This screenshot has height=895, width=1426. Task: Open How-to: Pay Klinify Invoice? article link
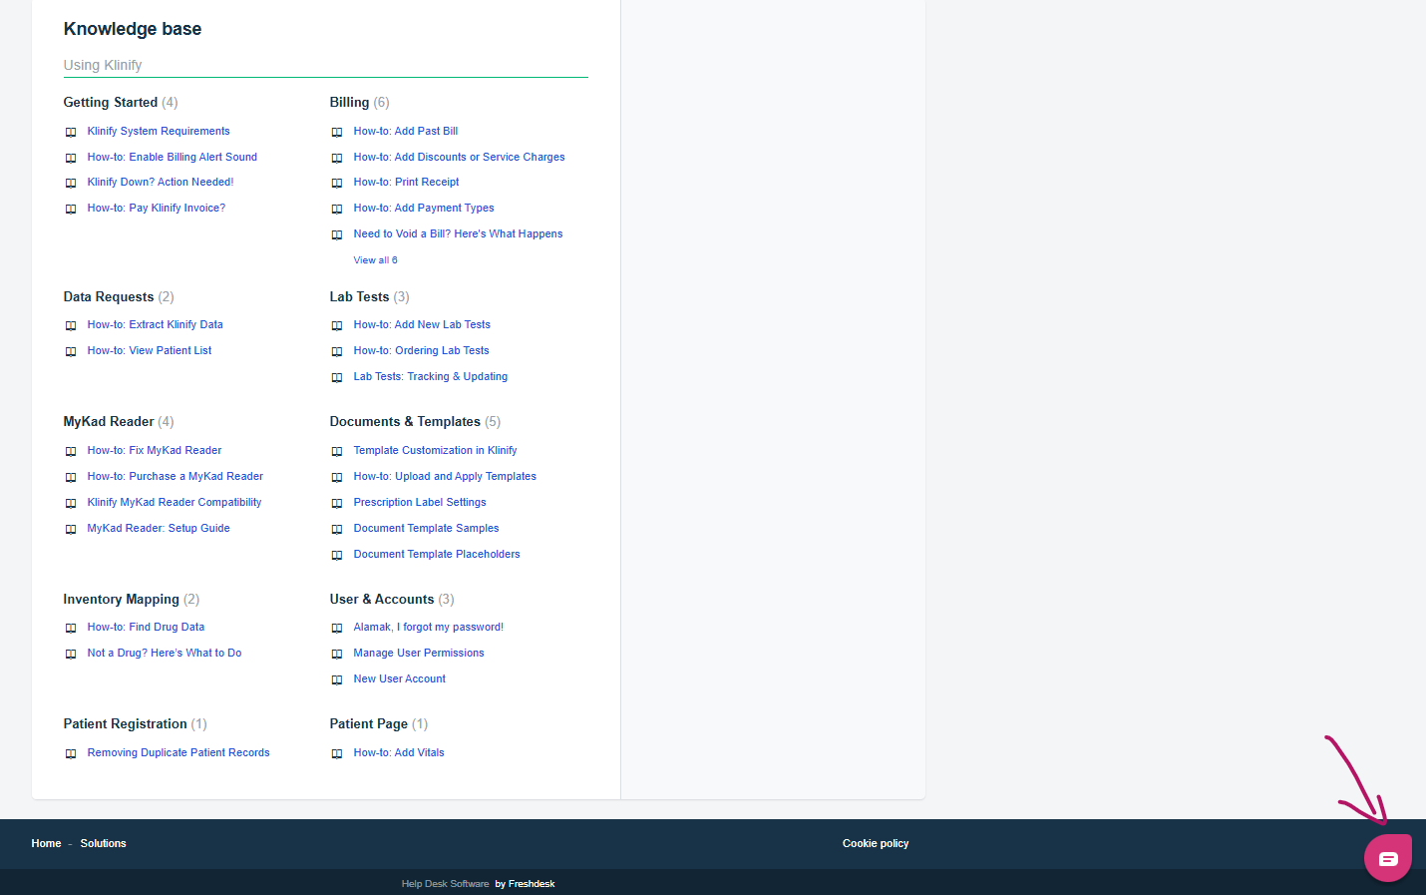tap(157, 208)
